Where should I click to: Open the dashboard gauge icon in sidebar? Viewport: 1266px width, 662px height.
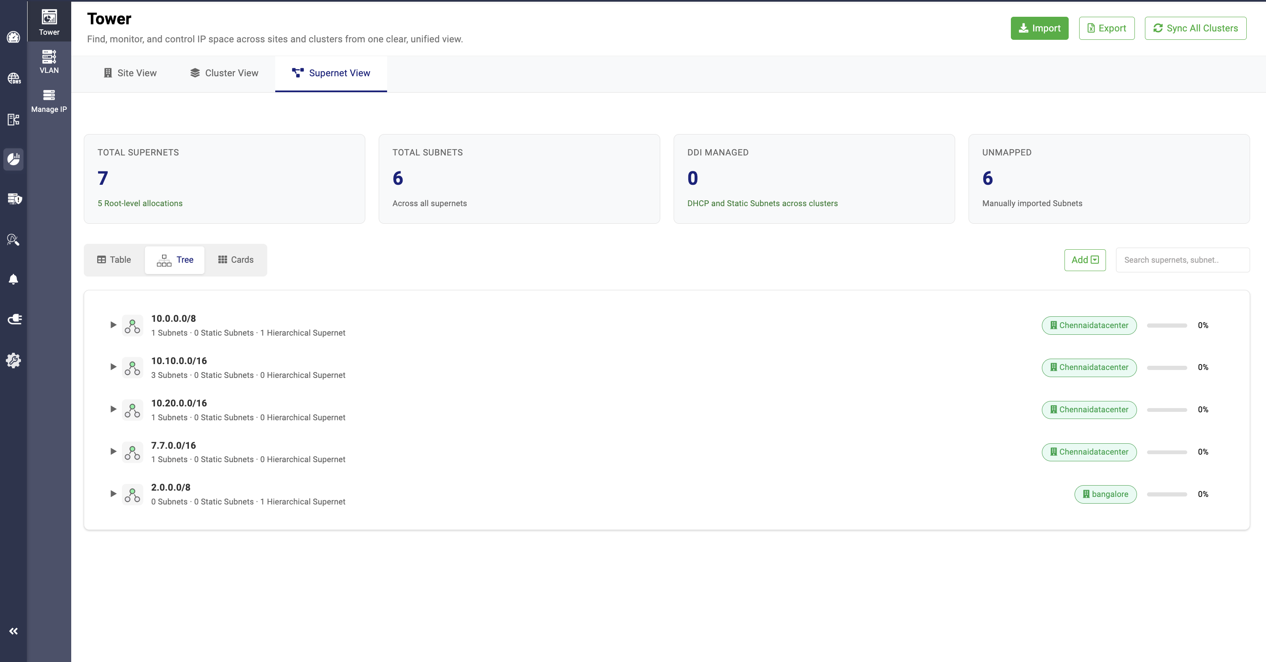(13, 37)
